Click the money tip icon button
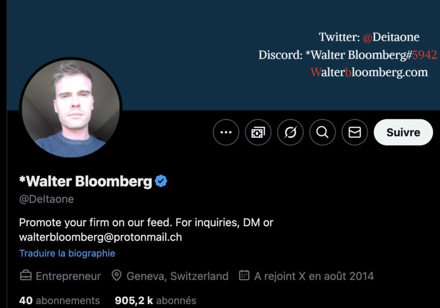 tap(258, 132)
